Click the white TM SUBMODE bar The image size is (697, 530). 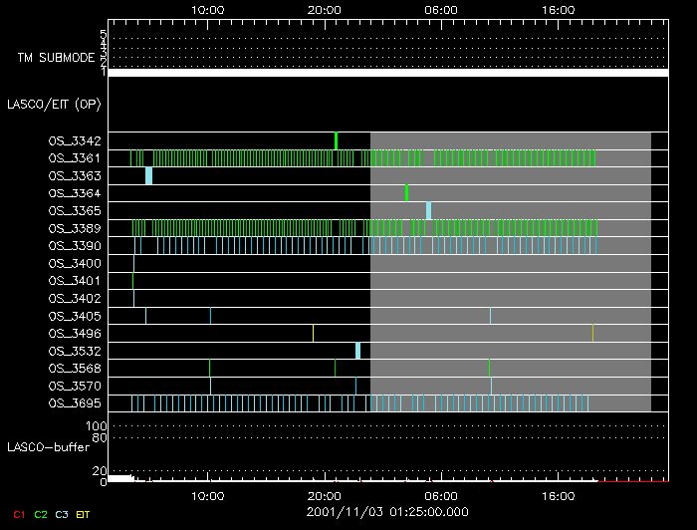[x=387, y=73]
